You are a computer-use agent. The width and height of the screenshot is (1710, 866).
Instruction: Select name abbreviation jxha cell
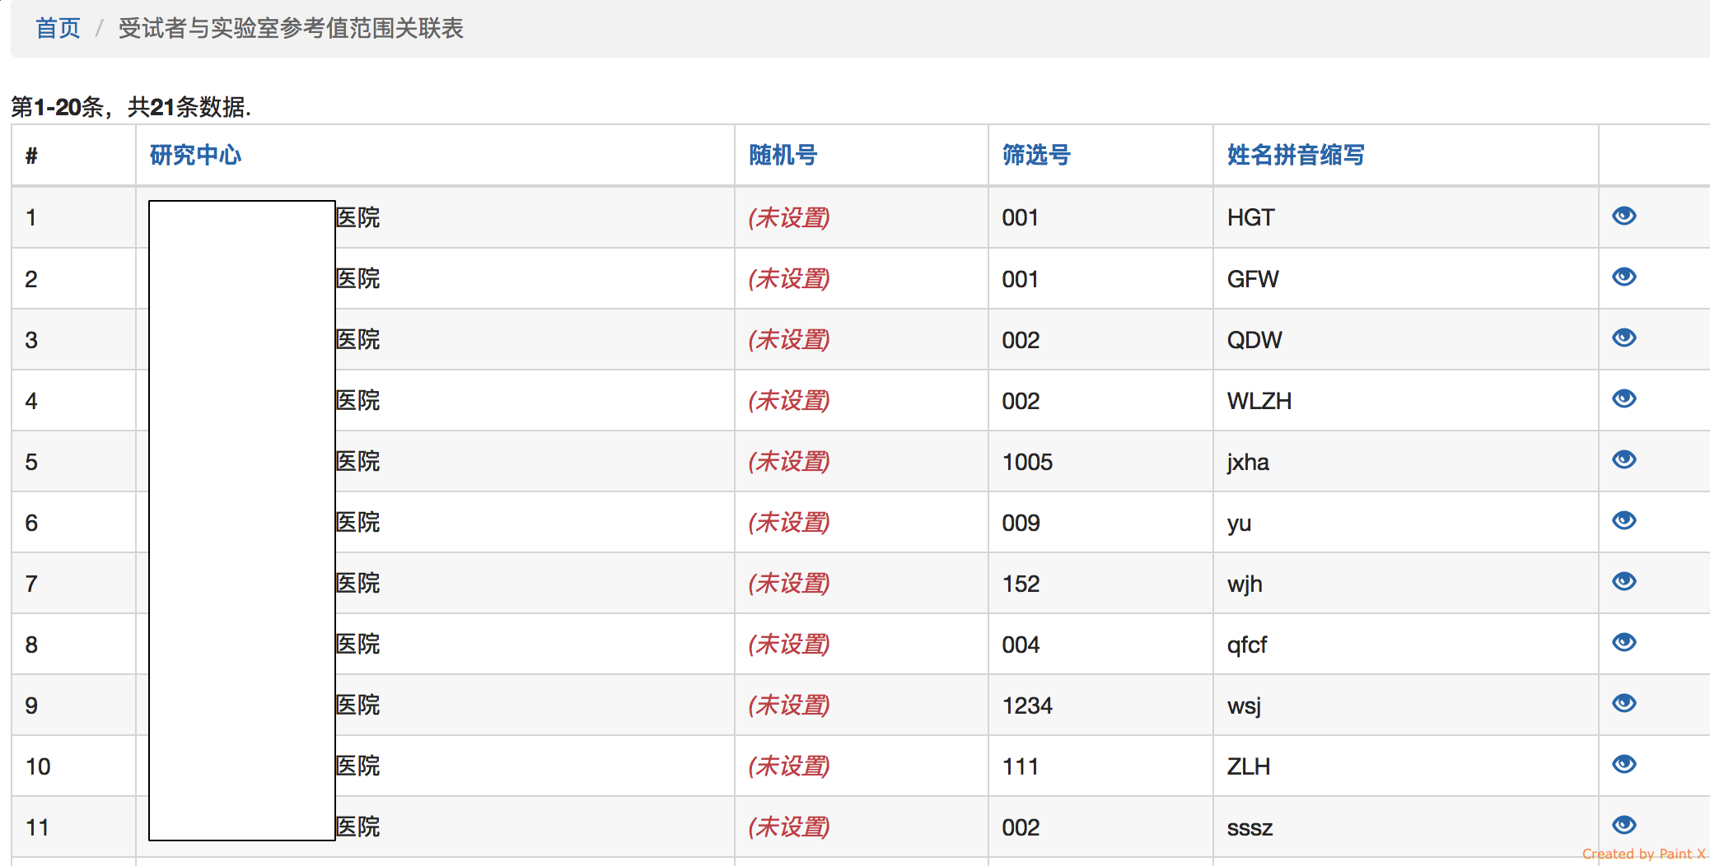tap(1405, 462)
